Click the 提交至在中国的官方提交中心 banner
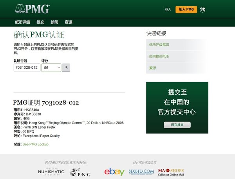The width and height of the screenshot is (235, 179). (177, 107)
